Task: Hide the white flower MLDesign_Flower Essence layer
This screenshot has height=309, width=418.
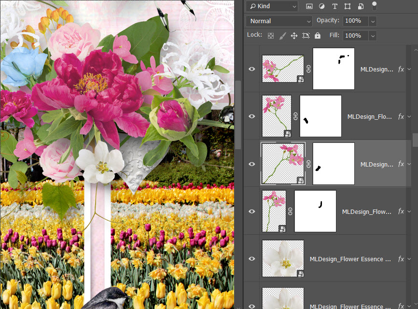Action: point(252,259)
